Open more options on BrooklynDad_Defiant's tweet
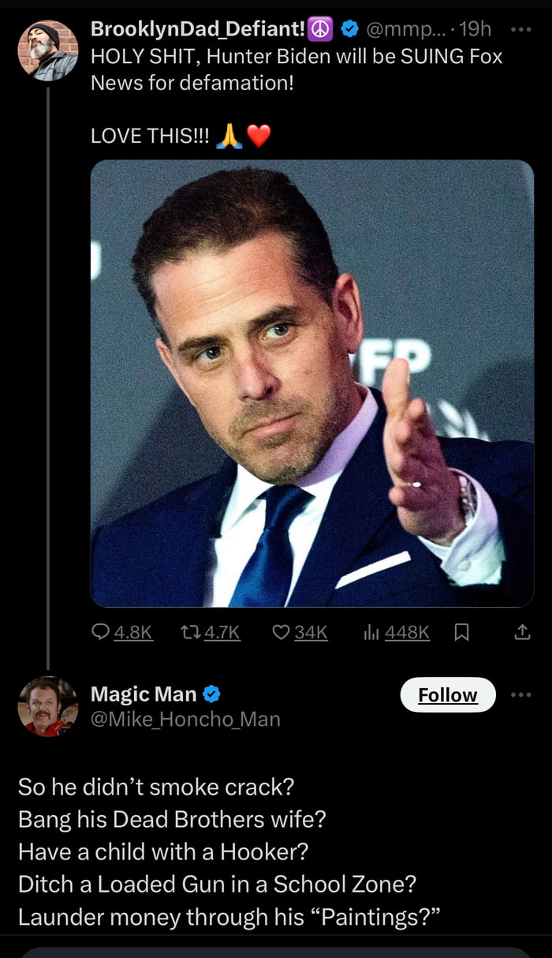The width and height of the screenshot is (552, 958). click(521, 30)
